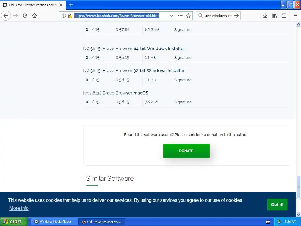Click the vertical scrollbar thumb
This screenshot has width=301, height=226.
(298, 187)
